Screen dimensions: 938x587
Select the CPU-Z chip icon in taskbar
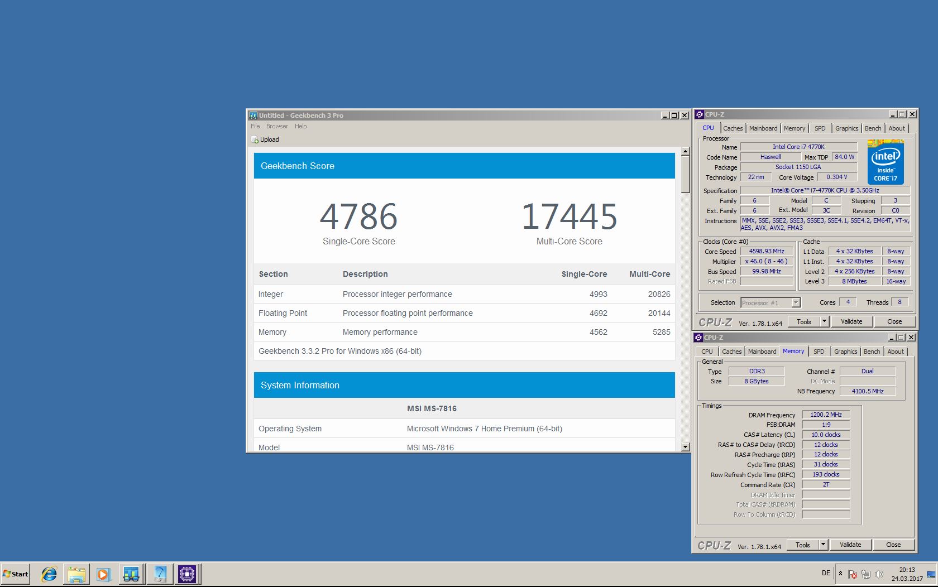[x=187, y=574]
